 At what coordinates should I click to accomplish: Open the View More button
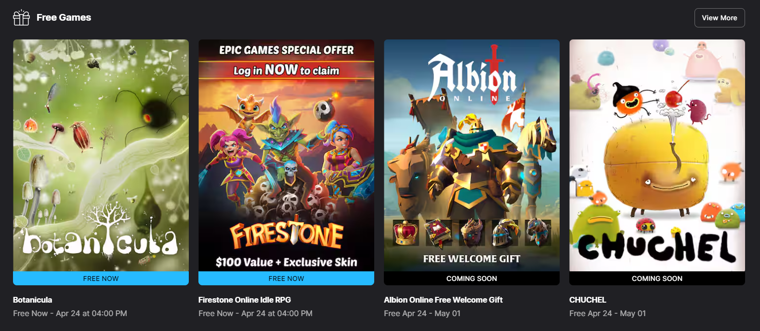720,18
